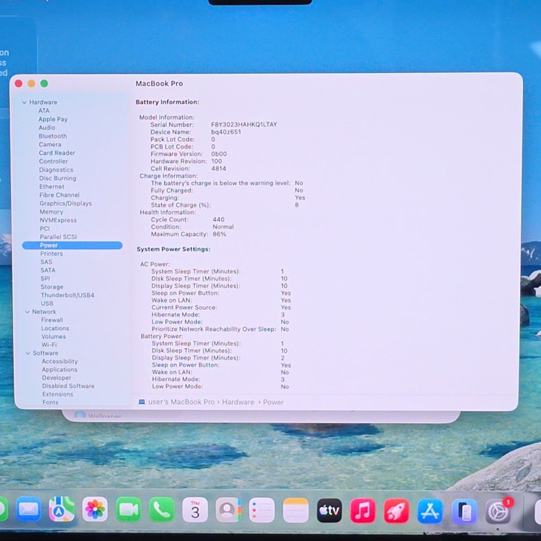Collapse the Network section chevron

[x=27, y=312]
